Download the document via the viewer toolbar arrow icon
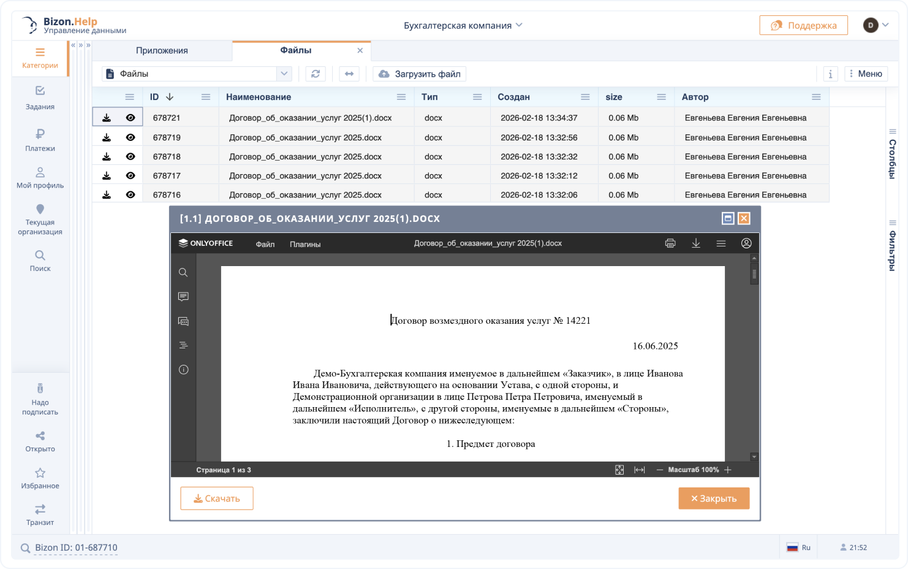This screenshot has width=908, height=569. [x=696, y=243]
